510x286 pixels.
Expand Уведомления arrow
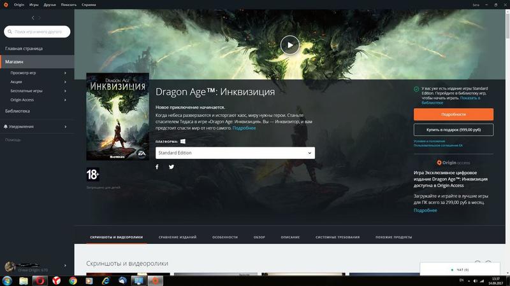point(65,126)
